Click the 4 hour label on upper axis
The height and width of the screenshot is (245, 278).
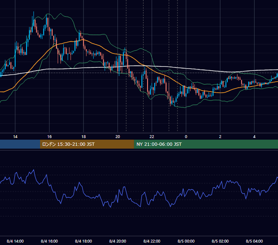point(254,137)
